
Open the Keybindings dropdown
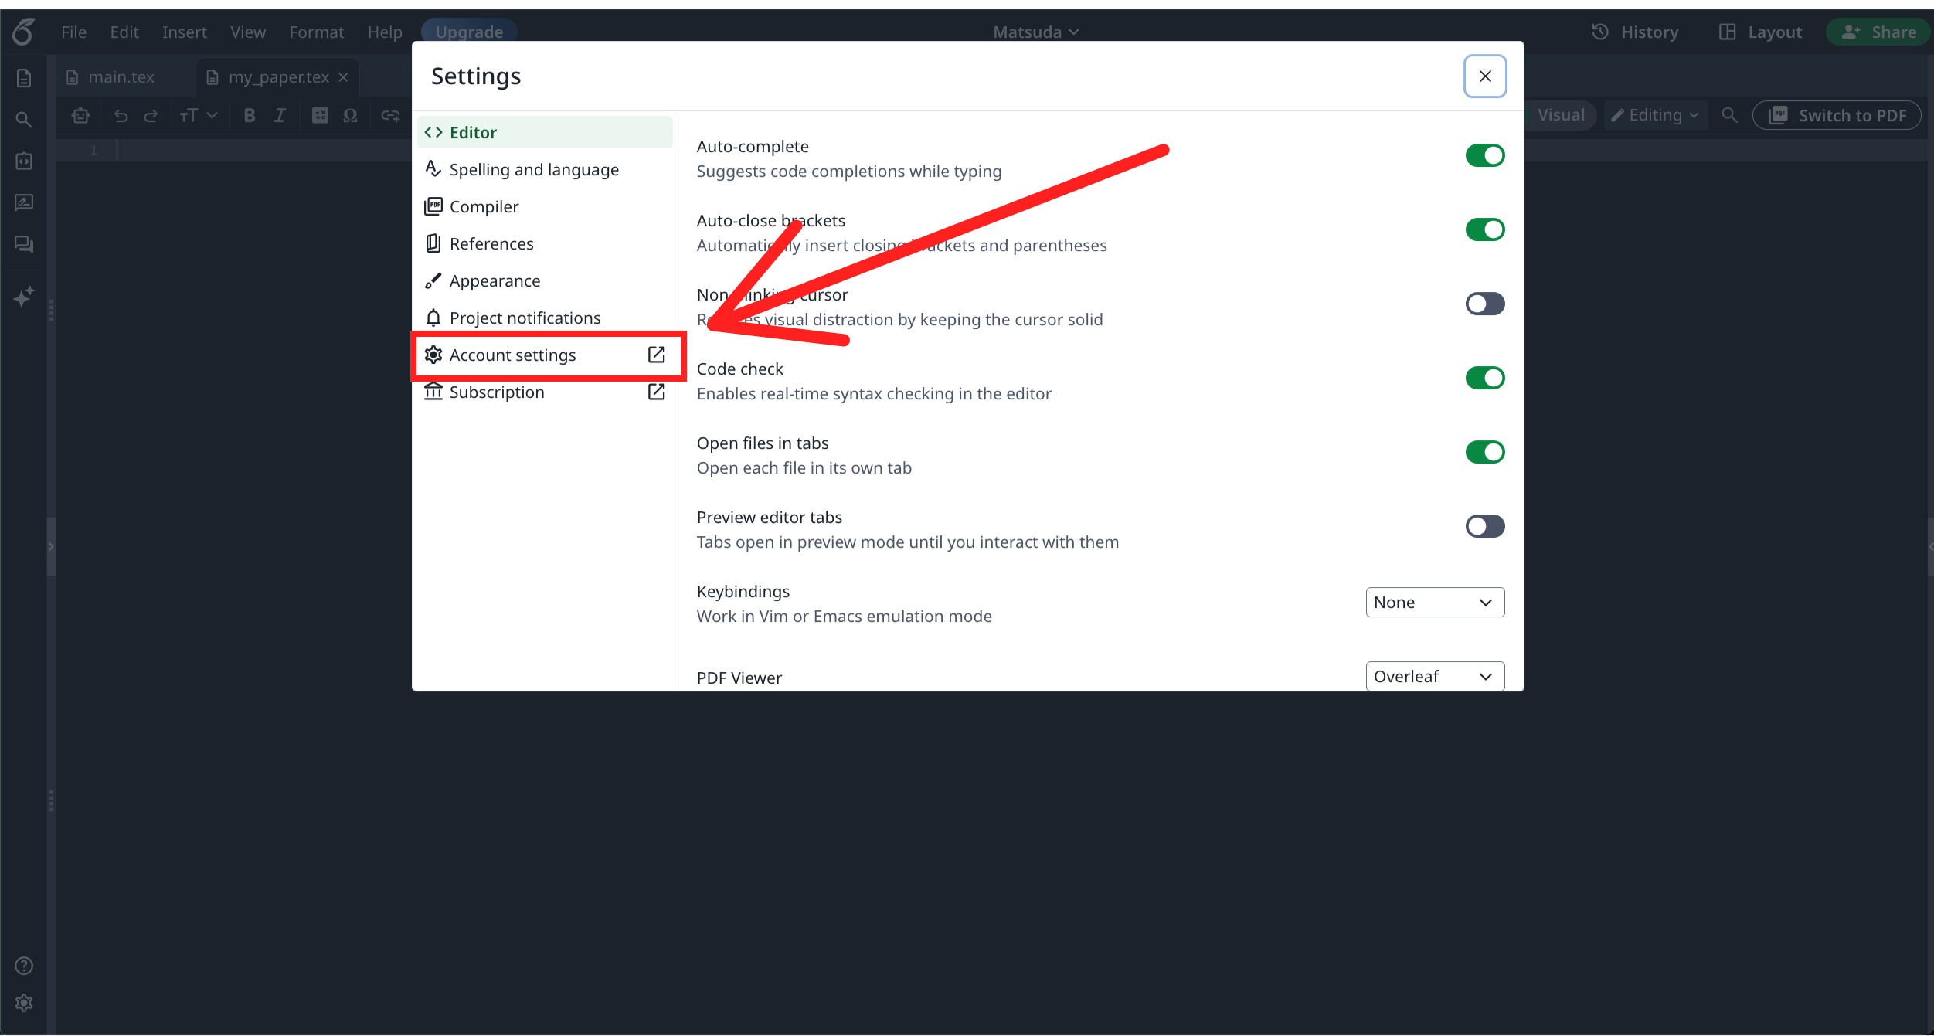coord(1435,603)
